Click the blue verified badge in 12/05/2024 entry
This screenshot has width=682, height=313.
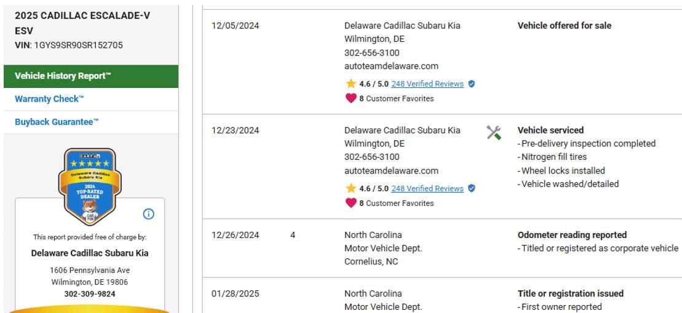[472, 84]
